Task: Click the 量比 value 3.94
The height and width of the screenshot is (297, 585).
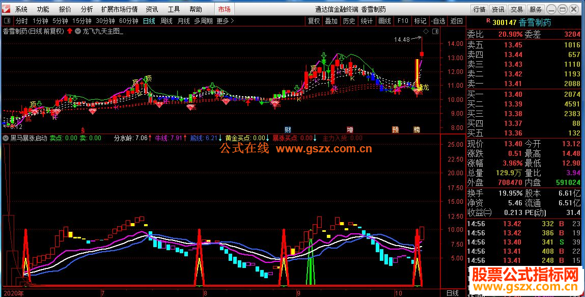Action: [573, 173]
